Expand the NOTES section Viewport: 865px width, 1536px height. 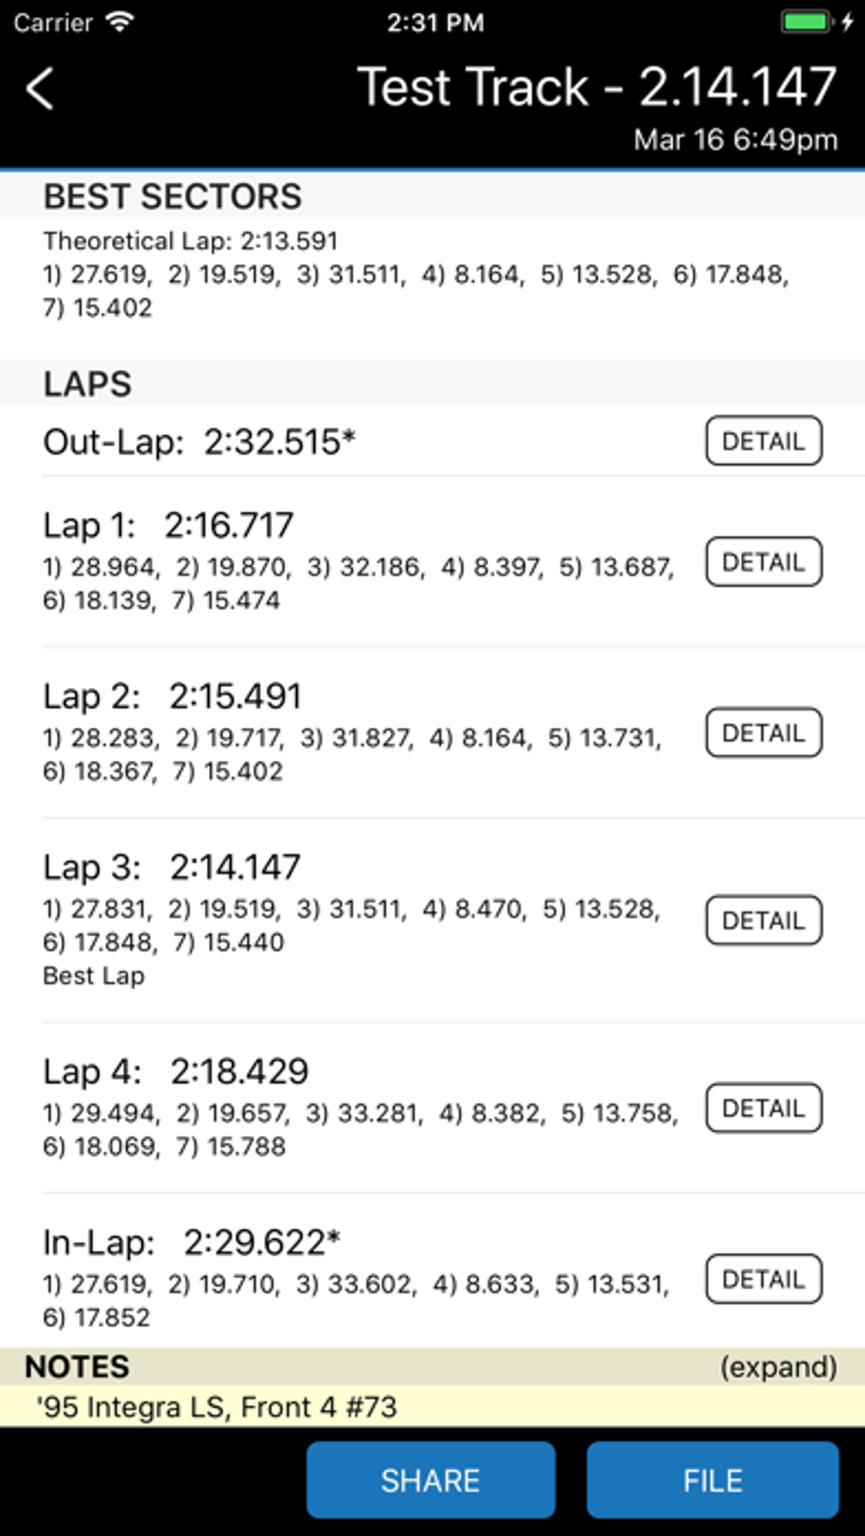[x=778, y=1366]
